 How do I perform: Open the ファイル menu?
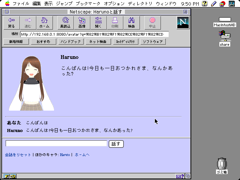(x=21, y=4)
